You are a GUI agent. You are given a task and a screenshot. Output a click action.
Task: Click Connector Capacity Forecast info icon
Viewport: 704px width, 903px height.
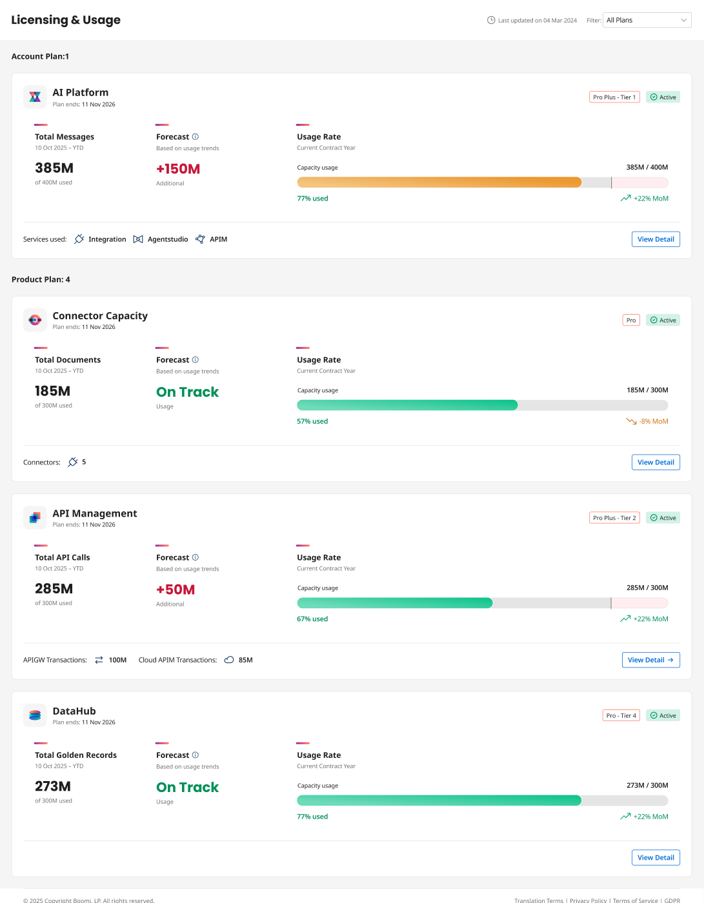click(196, 360)
